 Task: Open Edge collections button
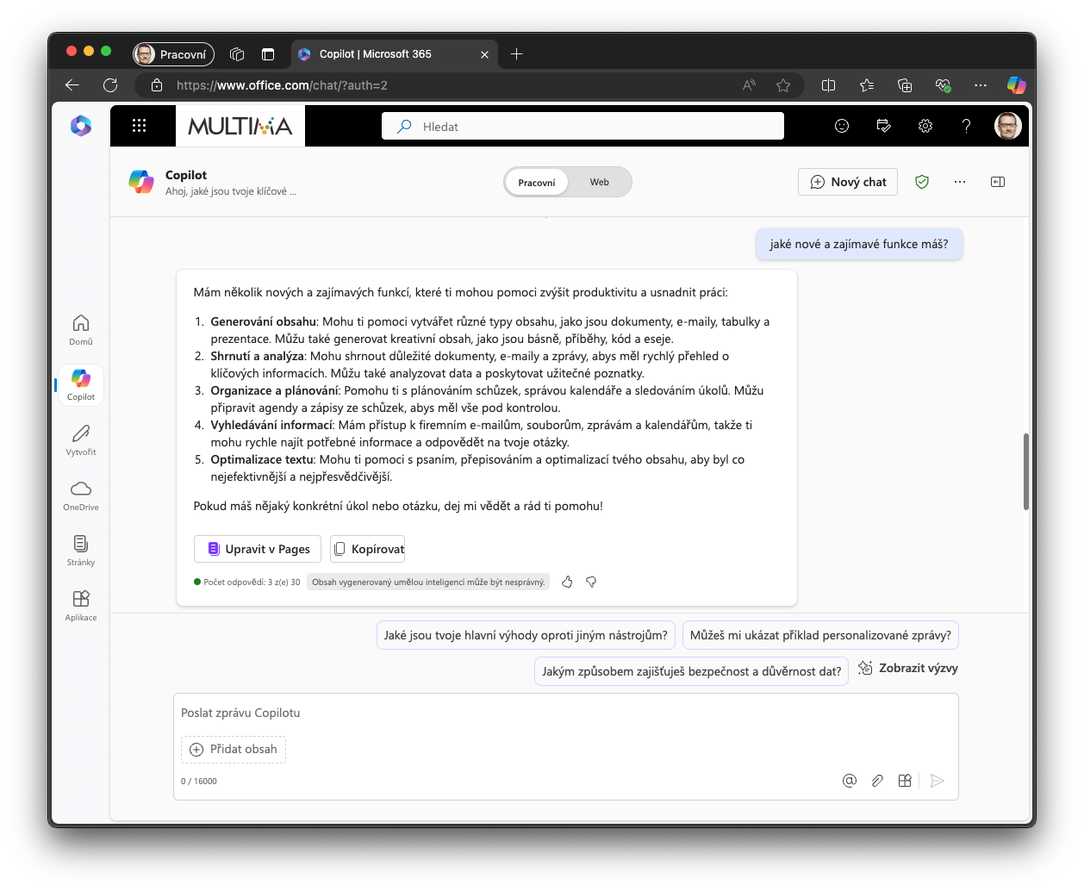click(x=905, y=85)
